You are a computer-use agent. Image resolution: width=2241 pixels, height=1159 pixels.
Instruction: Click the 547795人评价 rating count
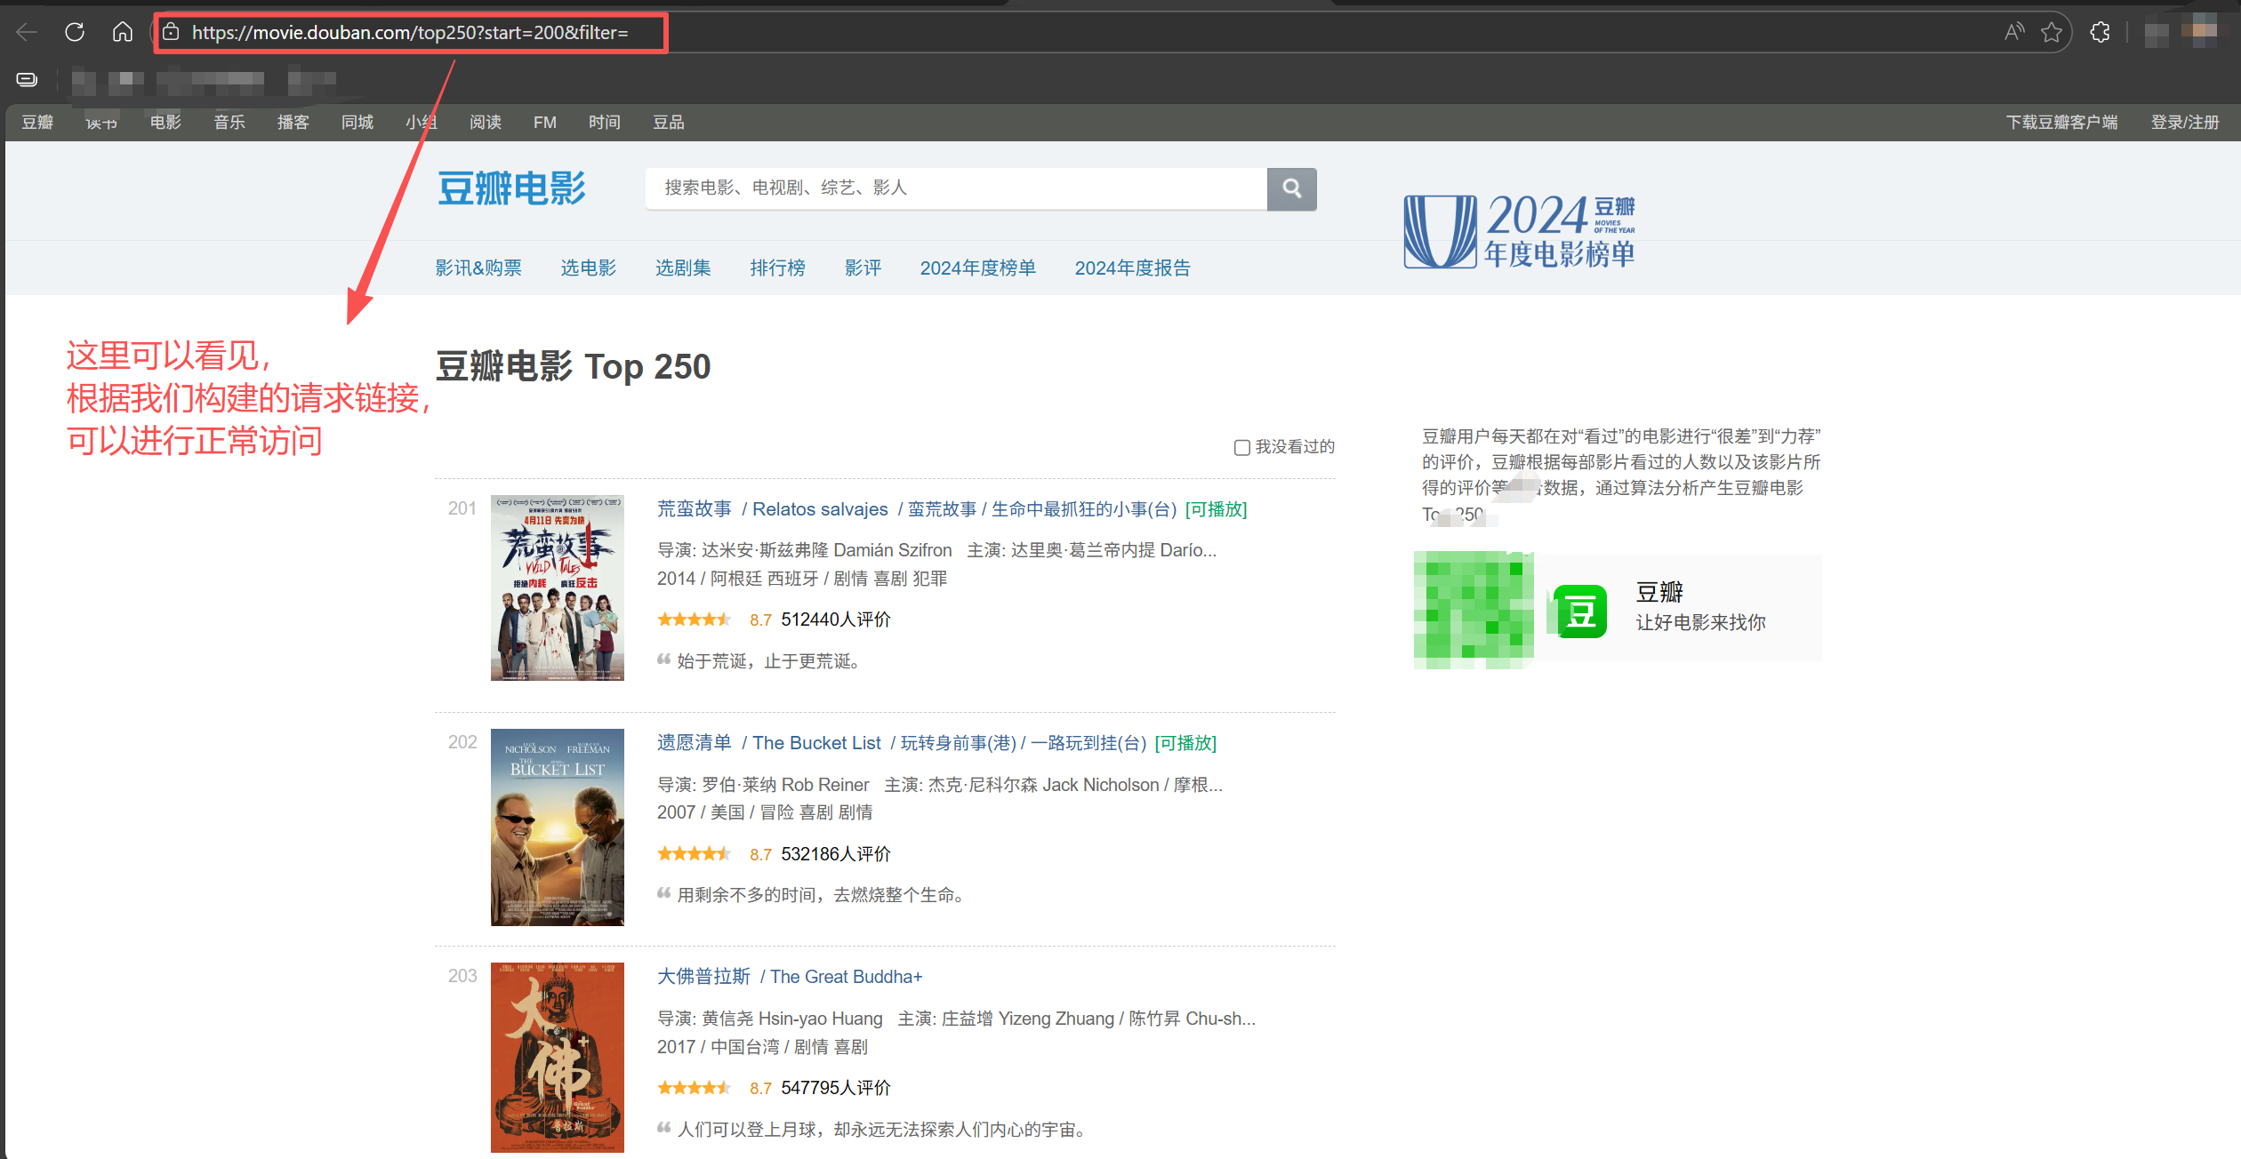(836, 1088)
